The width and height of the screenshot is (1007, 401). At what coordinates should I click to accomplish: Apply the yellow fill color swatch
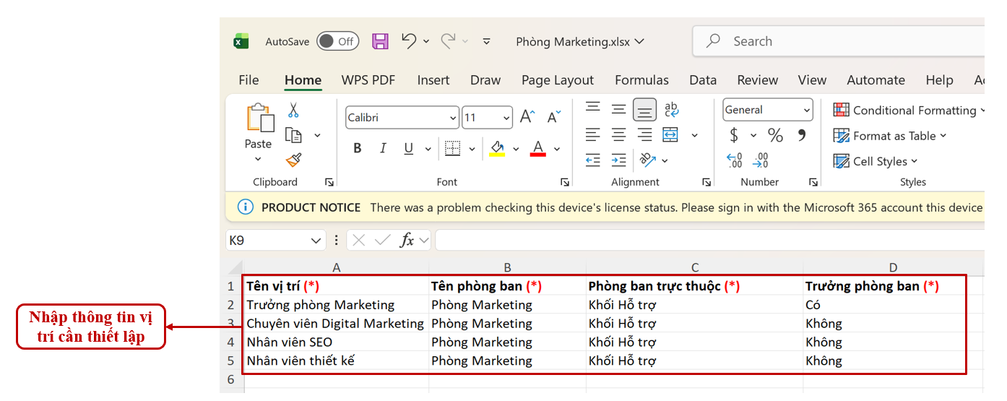click(x=497, y=149)
